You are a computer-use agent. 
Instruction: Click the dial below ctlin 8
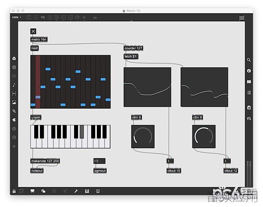(x=143, y=137)
